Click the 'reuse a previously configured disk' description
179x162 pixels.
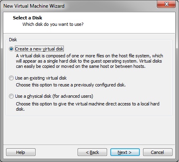click(71, 85)
